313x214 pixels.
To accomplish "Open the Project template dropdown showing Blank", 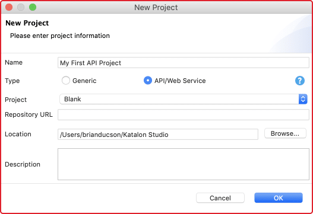I will tap(184, 99).
